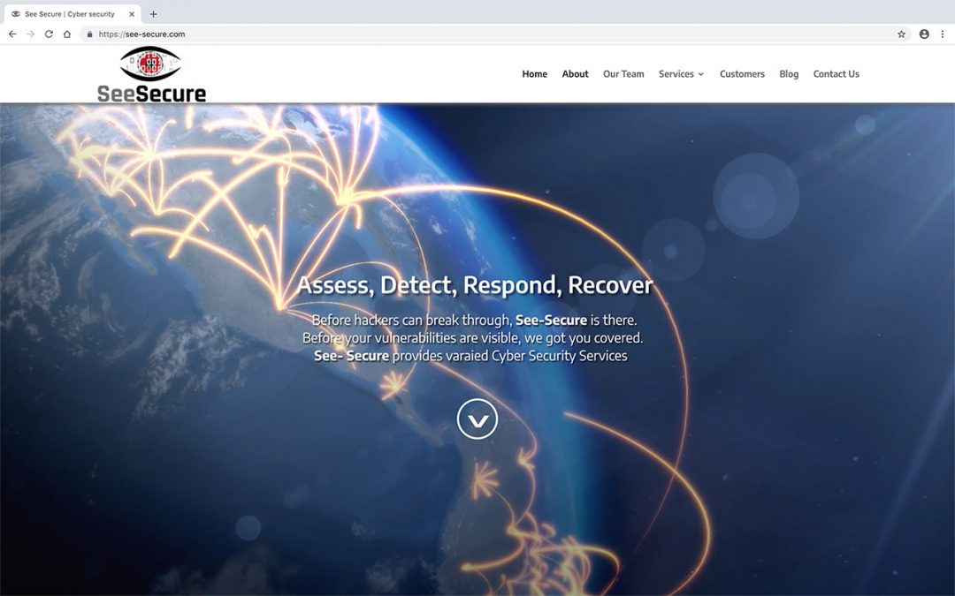Reload the page with refresh icon

(x=49, y=34)
